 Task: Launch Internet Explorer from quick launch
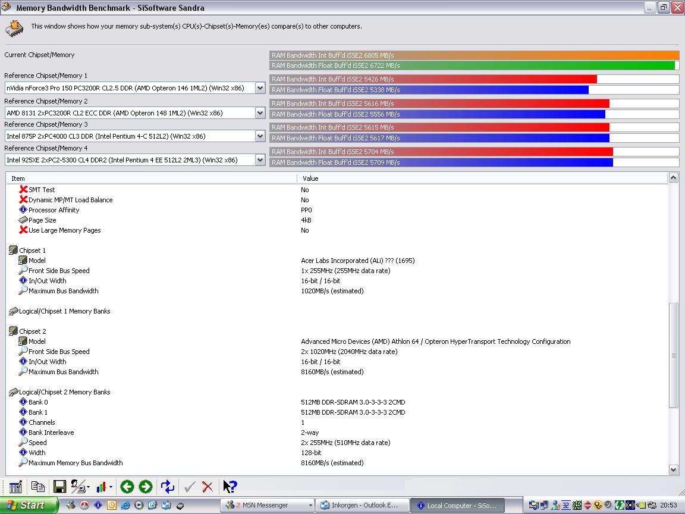tap(125, 505)
